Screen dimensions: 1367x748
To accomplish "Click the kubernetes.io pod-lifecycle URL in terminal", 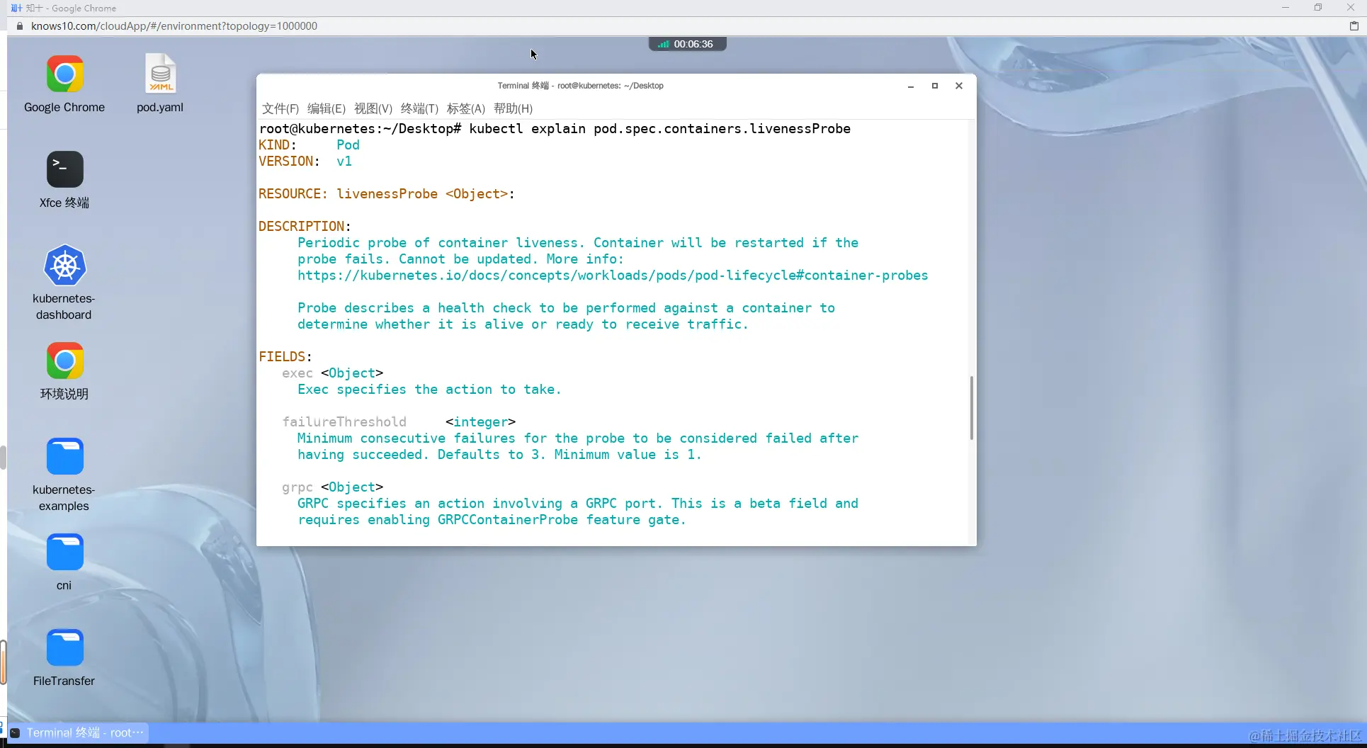I will coord(613,276).
